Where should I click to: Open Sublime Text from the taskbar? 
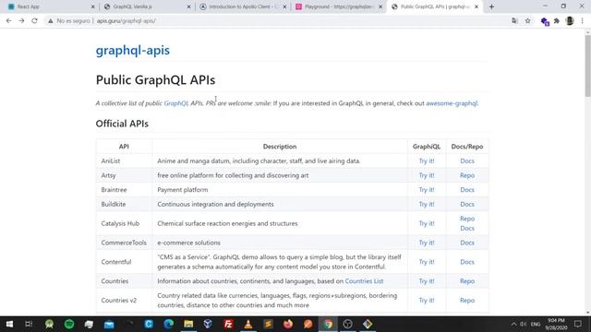click(268, 324)
